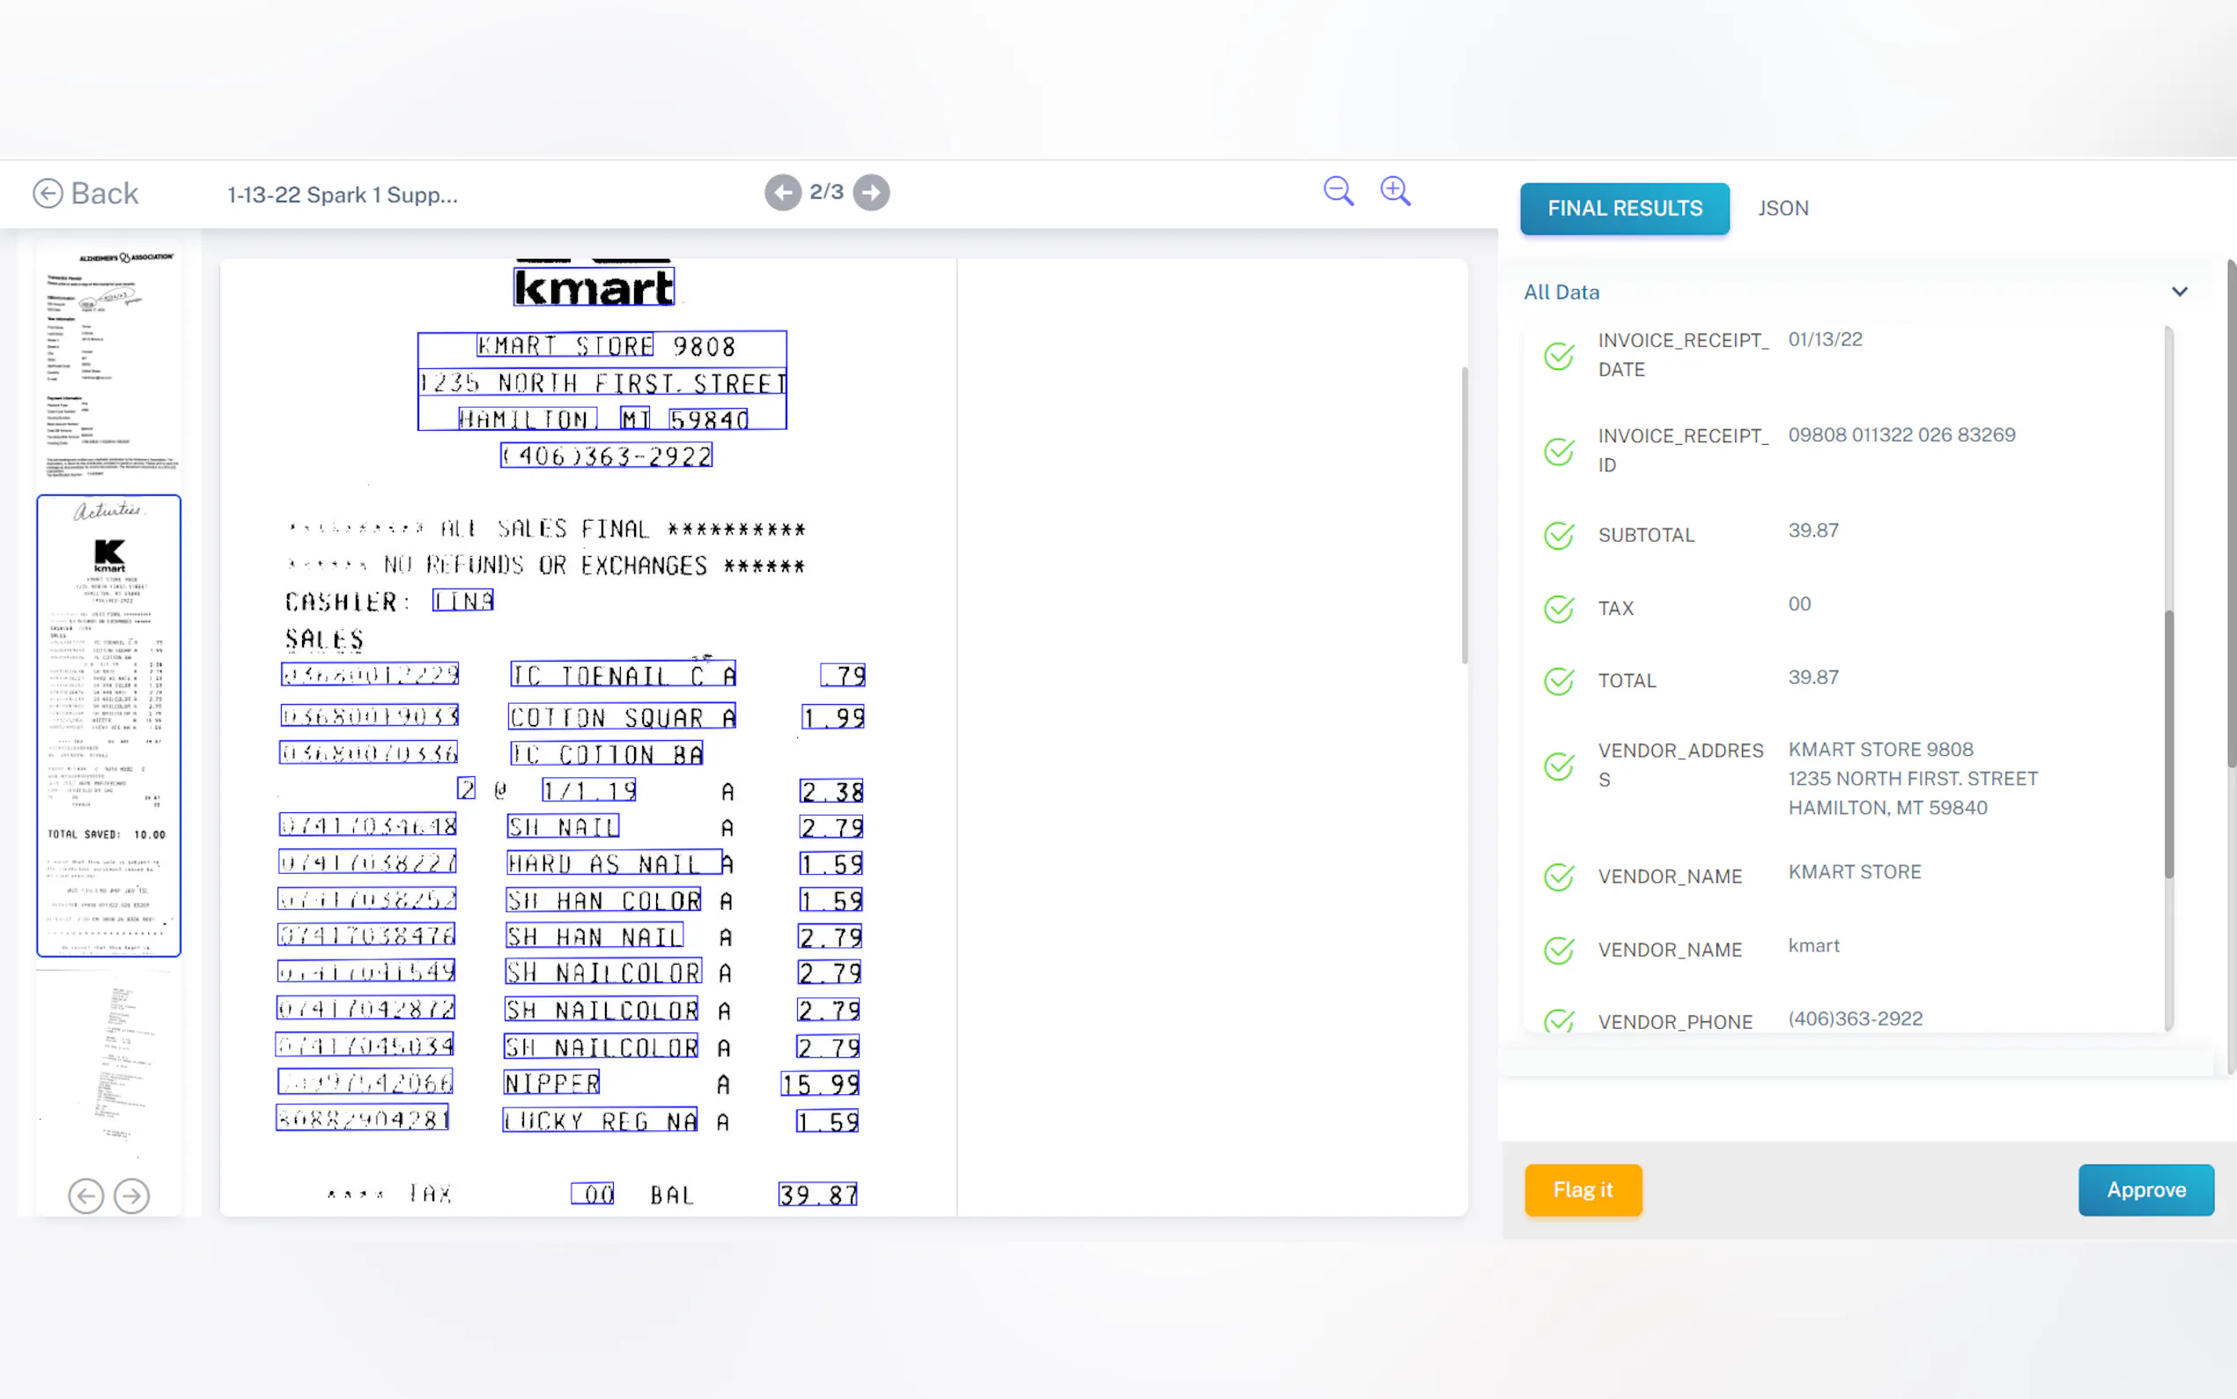
Task: Click the Back arrow icon
Action: [x=48, y=194]
